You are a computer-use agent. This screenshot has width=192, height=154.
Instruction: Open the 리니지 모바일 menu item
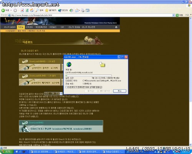tap(74, 27)
